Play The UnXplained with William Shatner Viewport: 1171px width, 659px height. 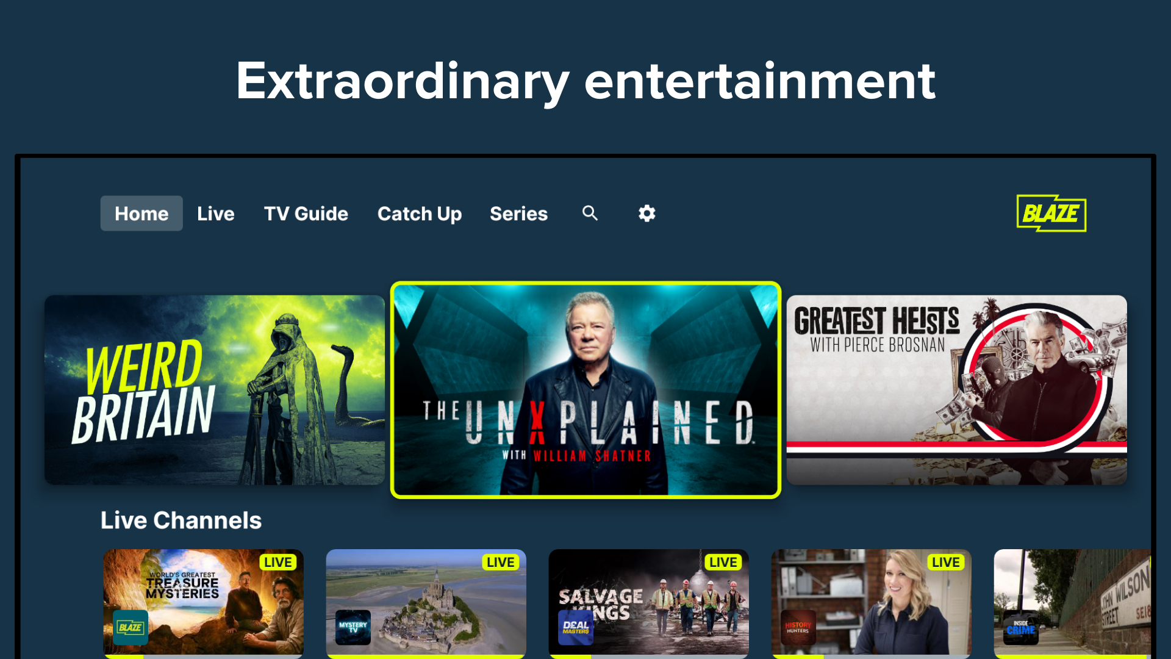tap(585, 390)
